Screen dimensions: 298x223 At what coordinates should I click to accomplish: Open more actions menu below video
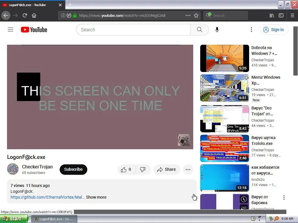click(188, 170)
